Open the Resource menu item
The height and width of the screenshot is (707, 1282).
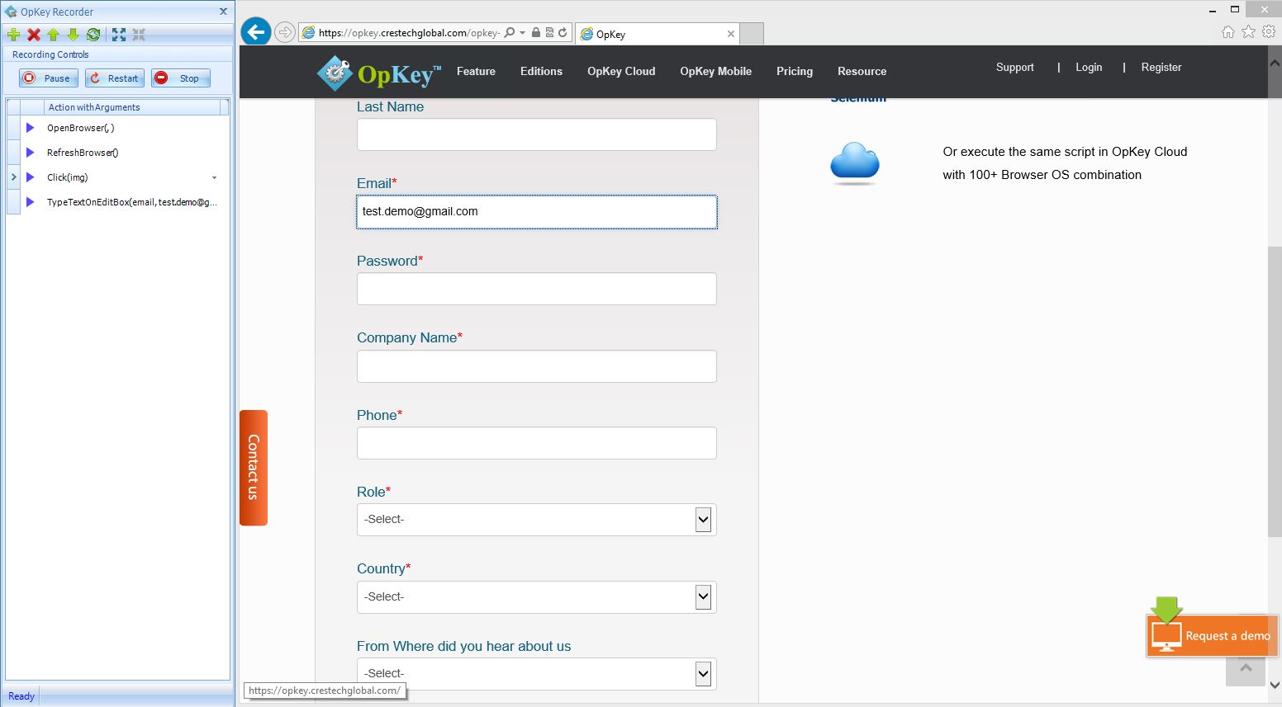coord(862,71)
